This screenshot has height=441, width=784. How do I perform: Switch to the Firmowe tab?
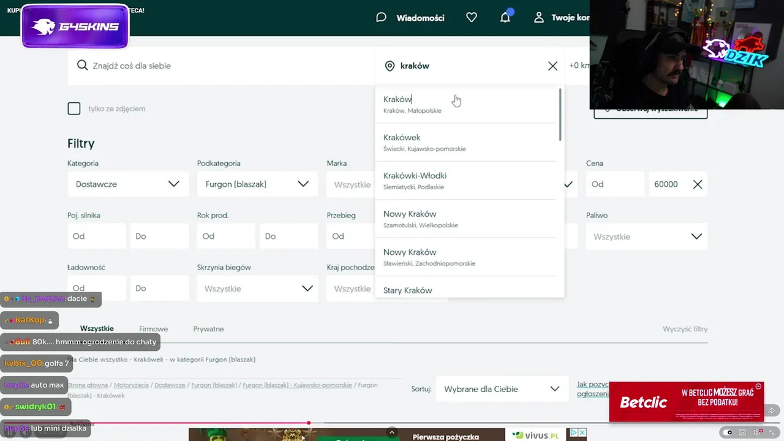(x=153, y=329)
